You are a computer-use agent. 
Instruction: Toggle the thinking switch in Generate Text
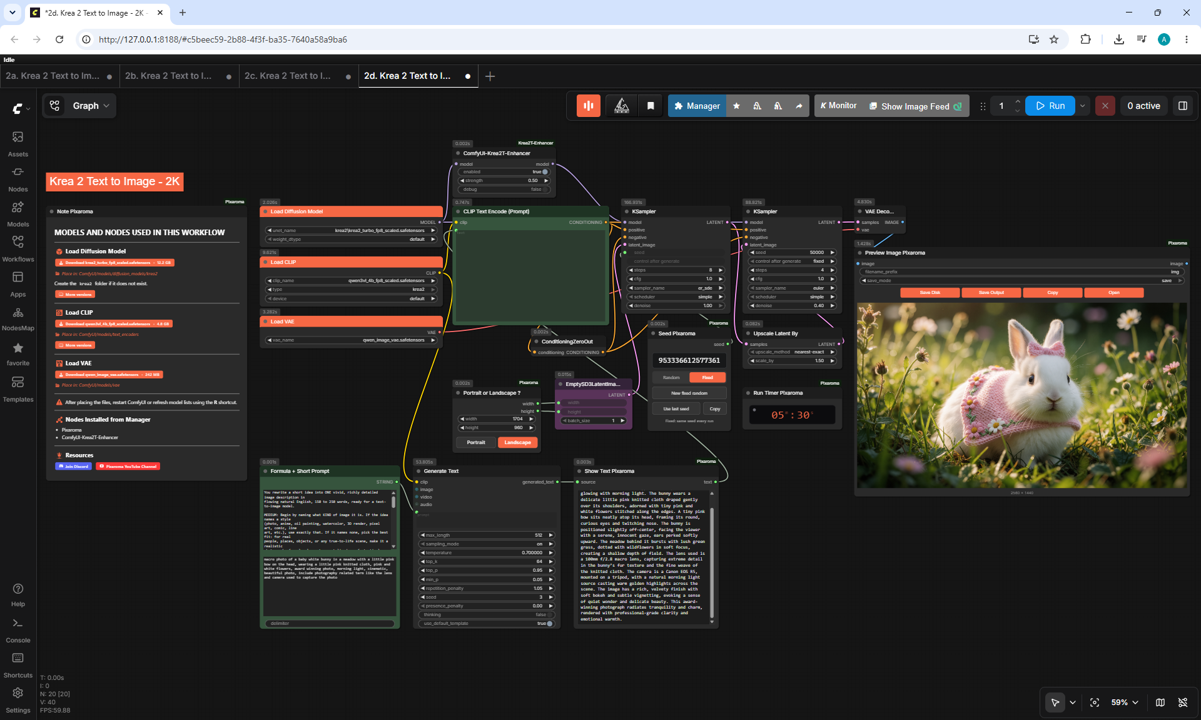(x=549, y=615)
